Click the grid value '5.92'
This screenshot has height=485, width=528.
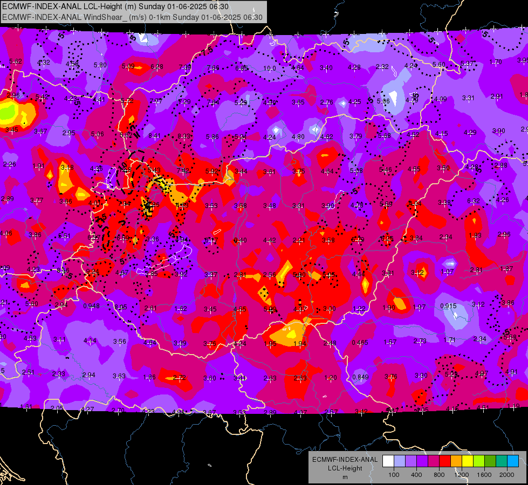[211, 171]
